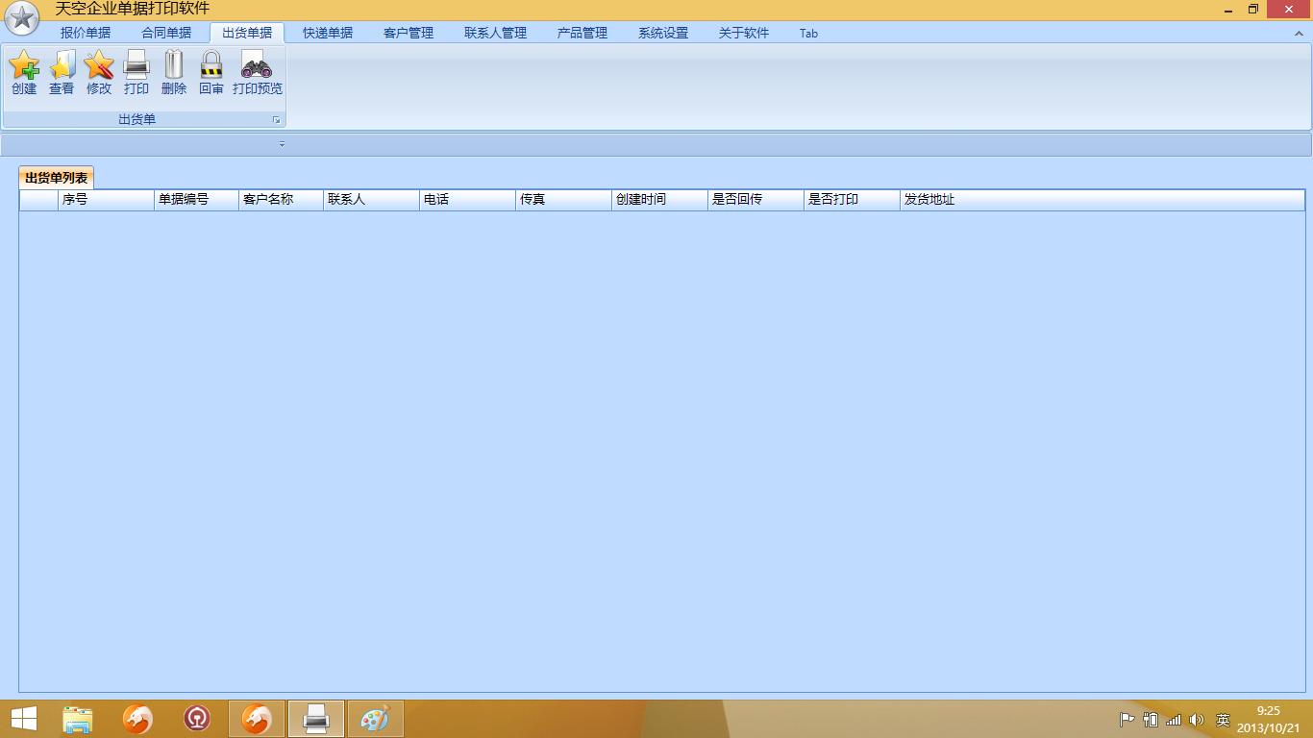Click the 修改 (Modify) icon

(x=99, y=72)
